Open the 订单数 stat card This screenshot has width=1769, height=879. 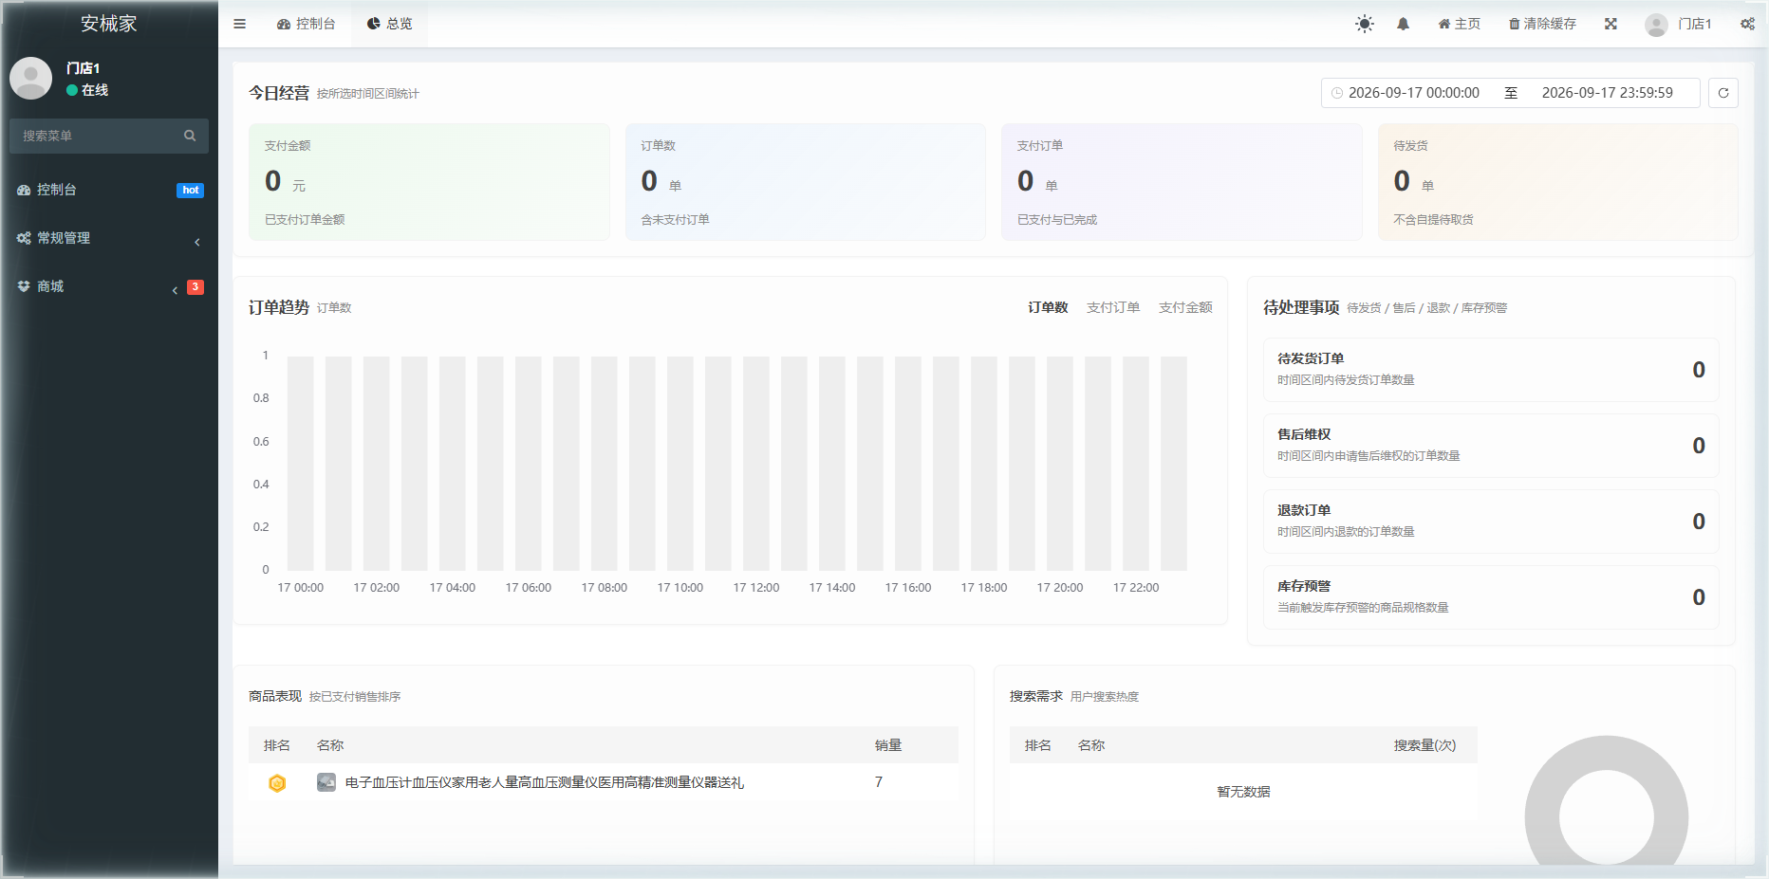(805, 182)
